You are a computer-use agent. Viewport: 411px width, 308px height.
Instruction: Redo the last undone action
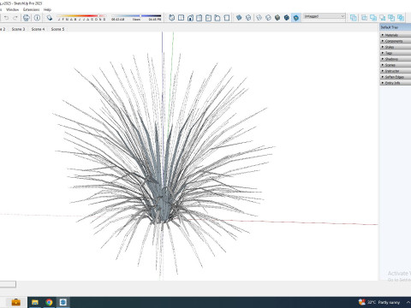(15, 18)
